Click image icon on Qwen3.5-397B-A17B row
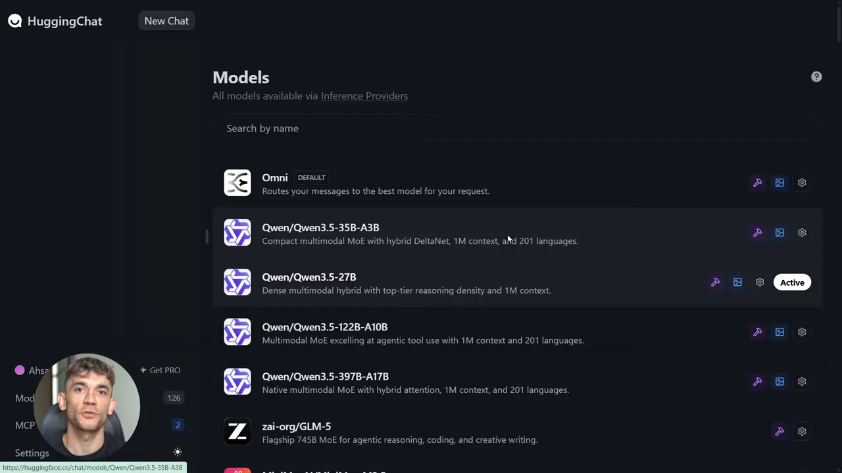 click(x=780, y=382)
